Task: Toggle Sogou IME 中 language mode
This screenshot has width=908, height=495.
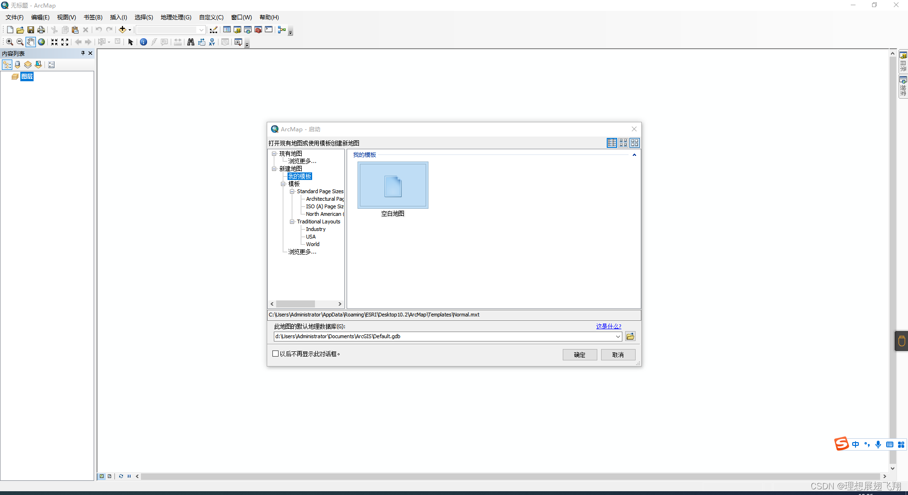Action: pyautogui.click(x=856, y=444)
